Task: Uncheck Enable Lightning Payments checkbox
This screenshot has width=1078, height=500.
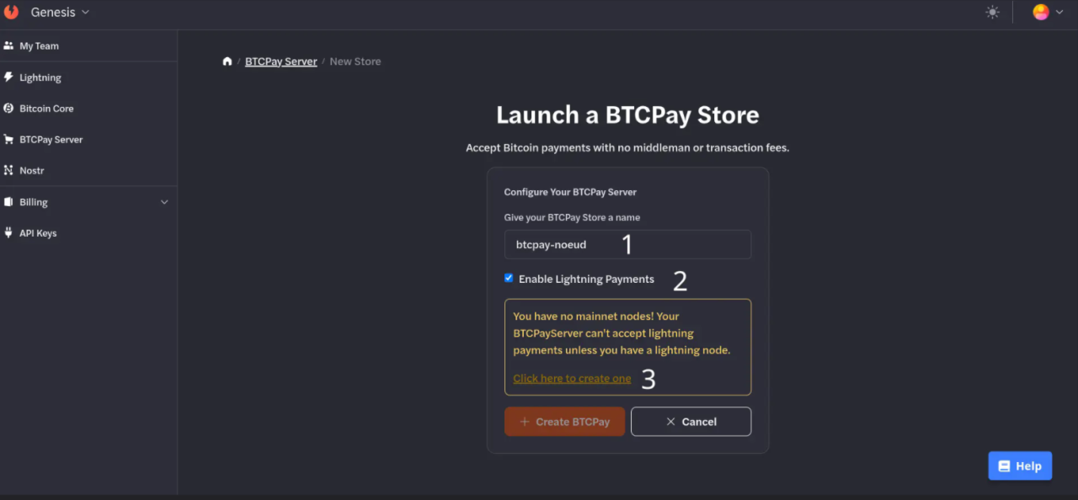Action: (x=509, y=278)
